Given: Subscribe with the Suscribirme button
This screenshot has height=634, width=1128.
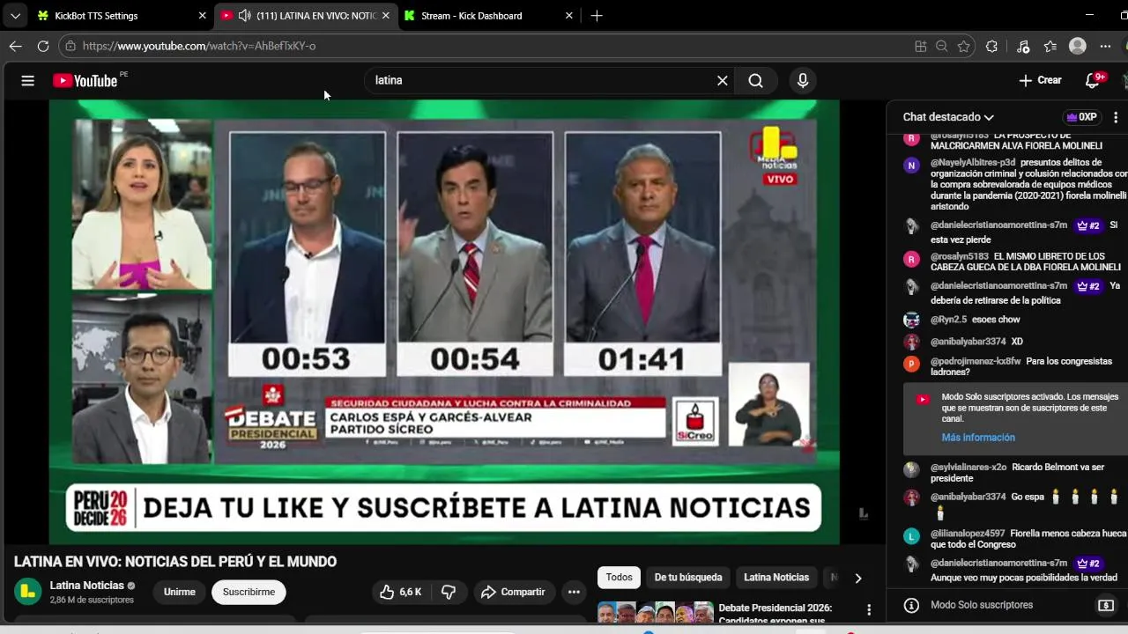Looking at the screenshot, I should [249, 592].
